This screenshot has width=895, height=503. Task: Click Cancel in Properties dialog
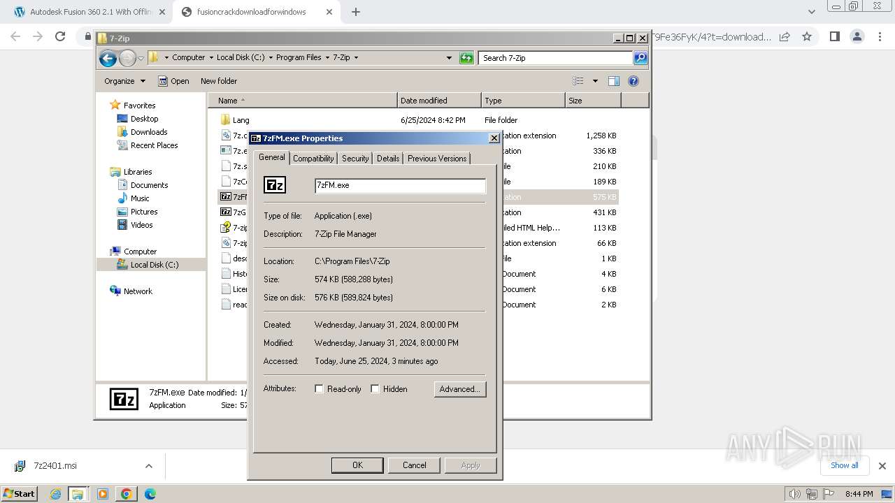(414, 465)
